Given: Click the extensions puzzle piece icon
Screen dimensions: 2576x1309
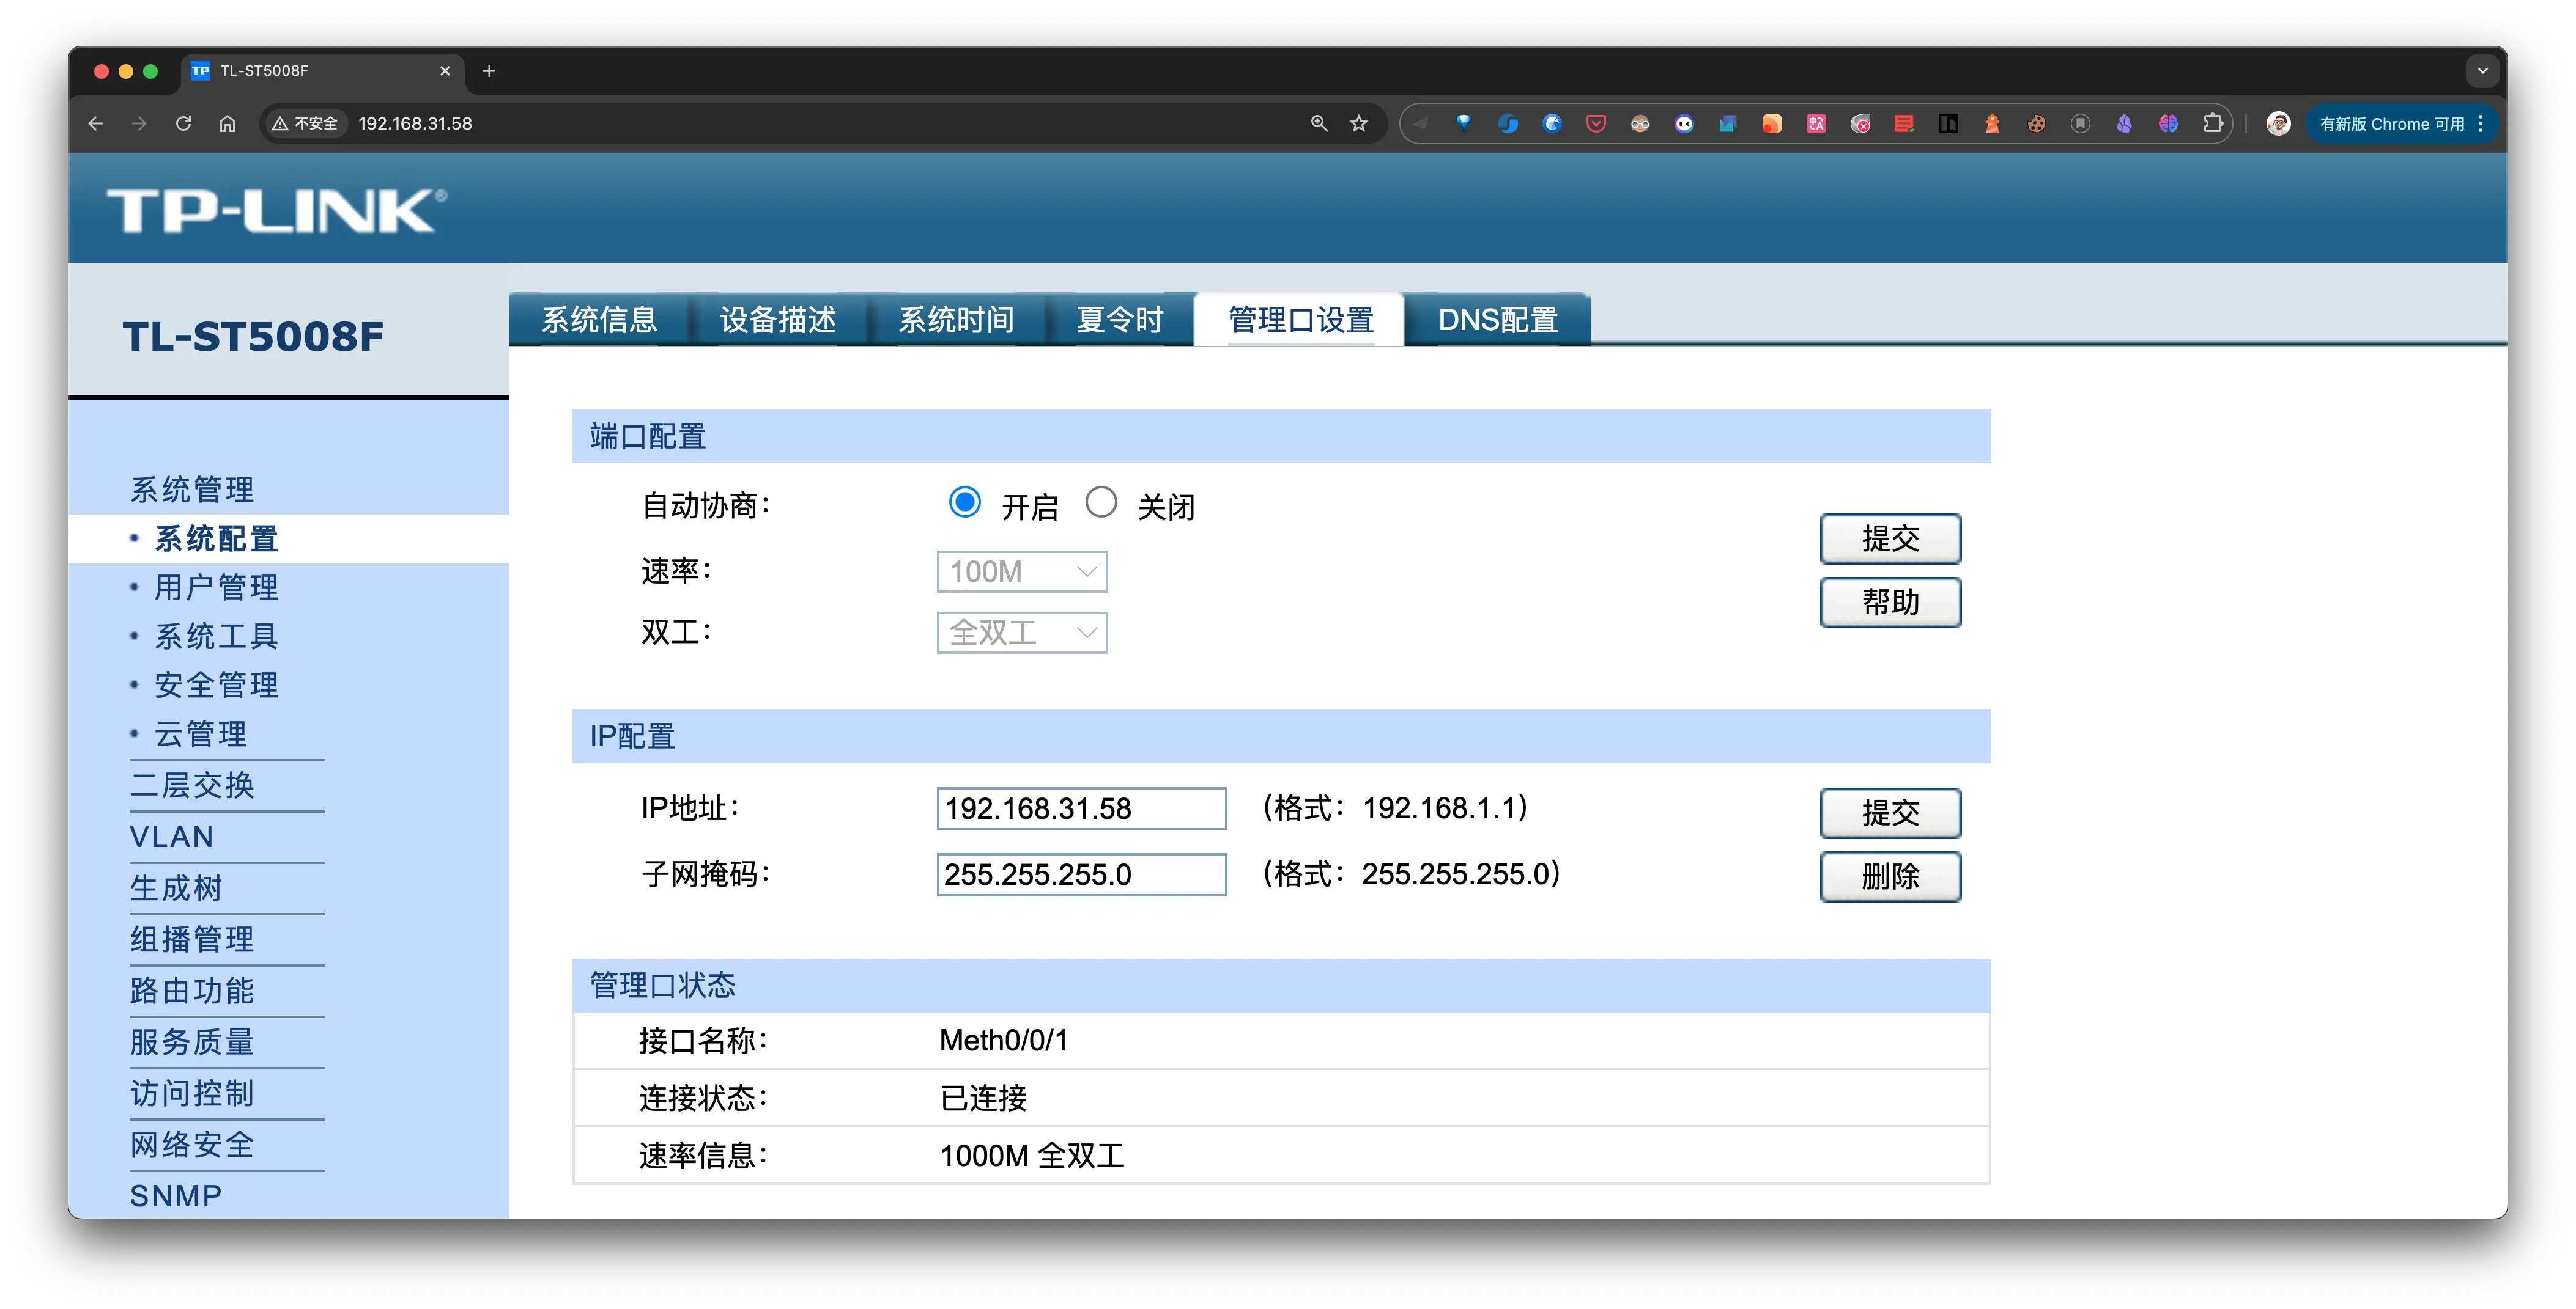Looking at the screenshot, I should point(2213,123).
